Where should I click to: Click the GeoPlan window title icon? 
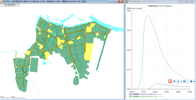(x=1, y=2)
